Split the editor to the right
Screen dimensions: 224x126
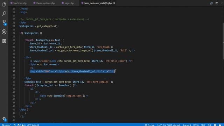(x=217, y=3)
